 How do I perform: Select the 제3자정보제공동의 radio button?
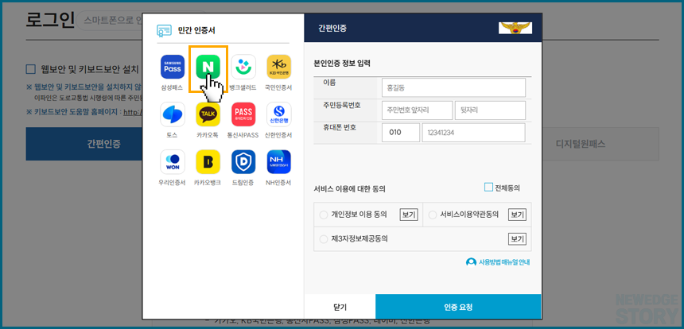(324, 238)
